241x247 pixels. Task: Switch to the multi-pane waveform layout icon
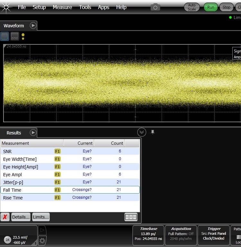(15, 36)
